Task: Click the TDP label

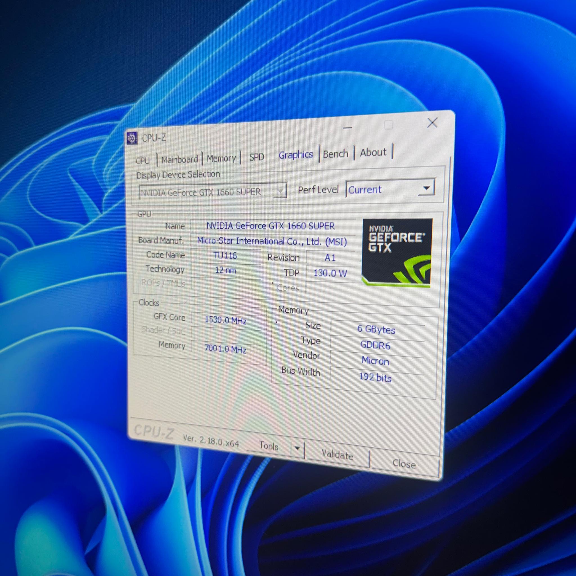Action: point(292,273)
